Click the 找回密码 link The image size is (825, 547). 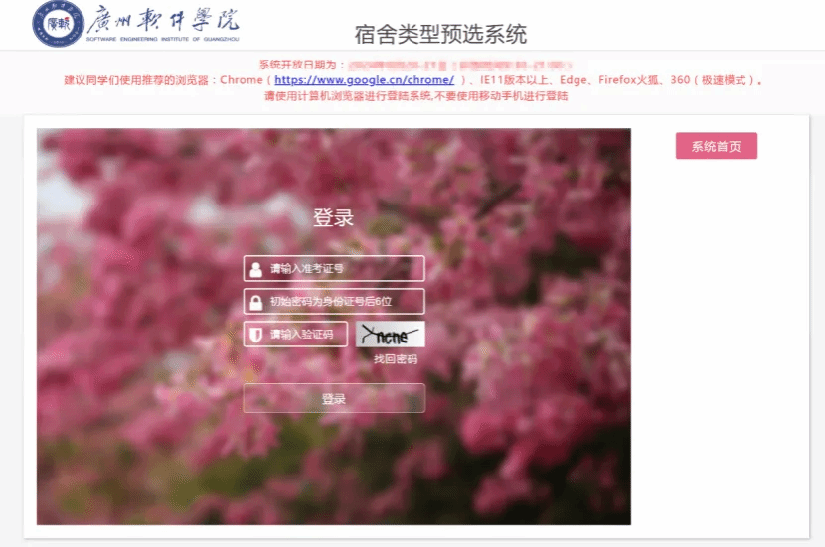396,359
